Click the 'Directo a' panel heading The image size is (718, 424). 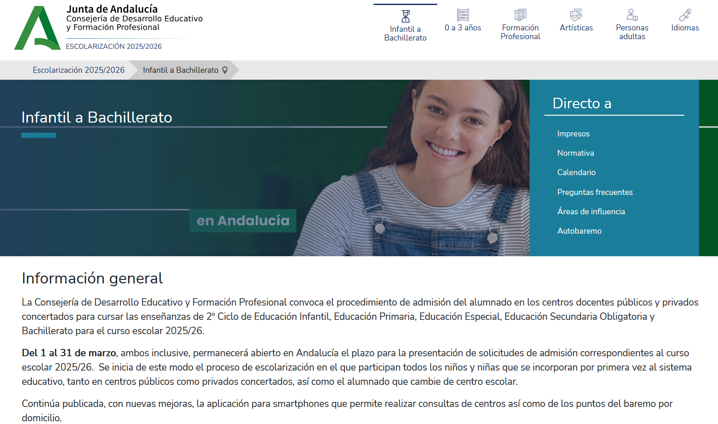point(582,103)
